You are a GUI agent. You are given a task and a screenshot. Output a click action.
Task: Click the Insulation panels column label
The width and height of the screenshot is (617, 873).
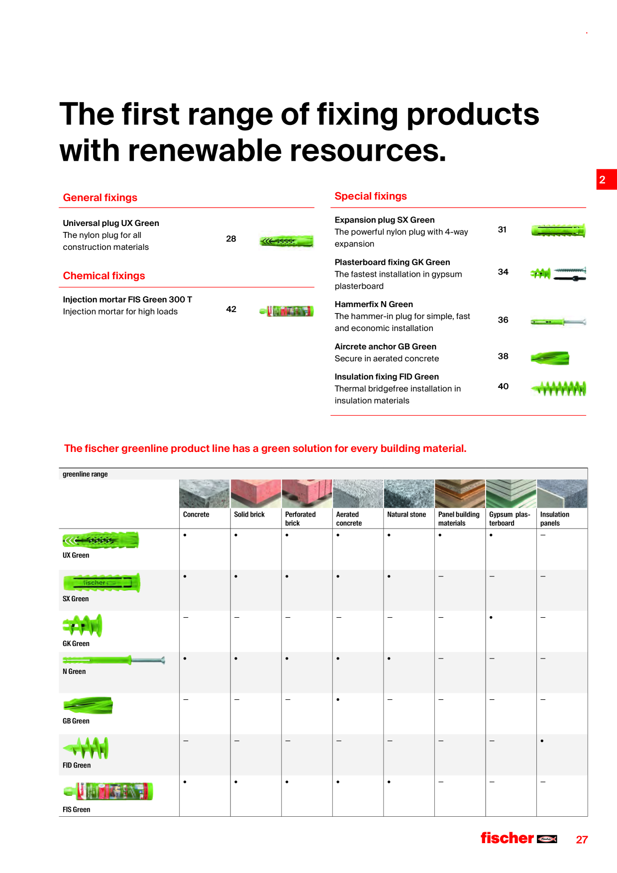coord(555,519)
